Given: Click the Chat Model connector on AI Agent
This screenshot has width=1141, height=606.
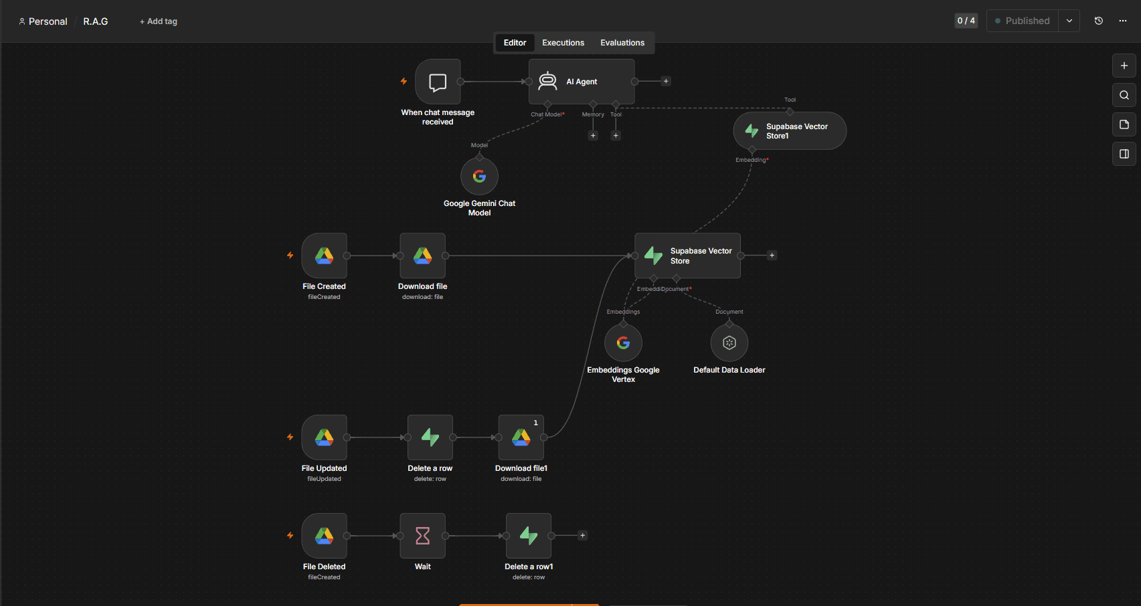Looking at the screenshot, I should click(x=547, y=104).
